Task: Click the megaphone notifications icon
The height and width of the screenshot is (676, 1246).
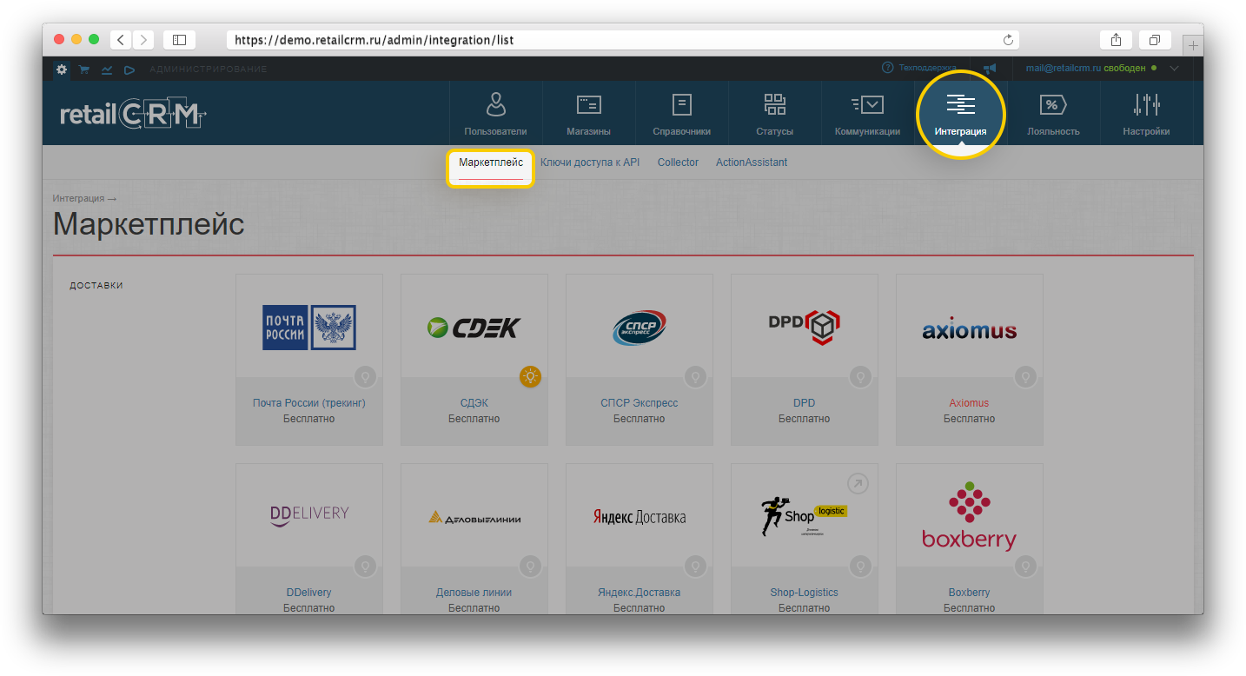Action: (990, 69)
